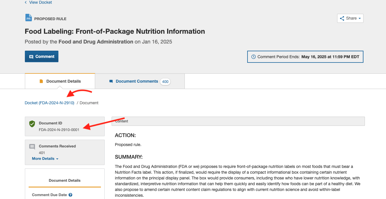Click the back chevron before View Docket
The height and width of the screenshot is (199, 386).
coord(26,2)
